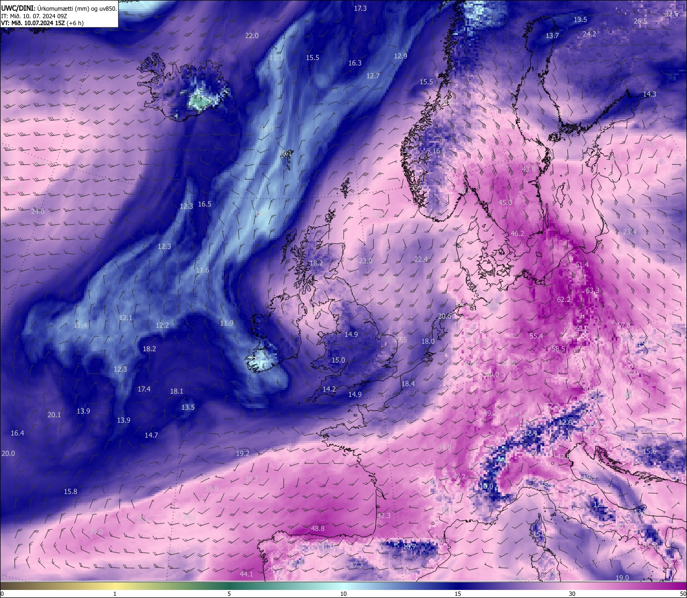The width and height of the screenshot is (687, 598).
Task: Click the map value '63.3'
Action: coord(593,291)
